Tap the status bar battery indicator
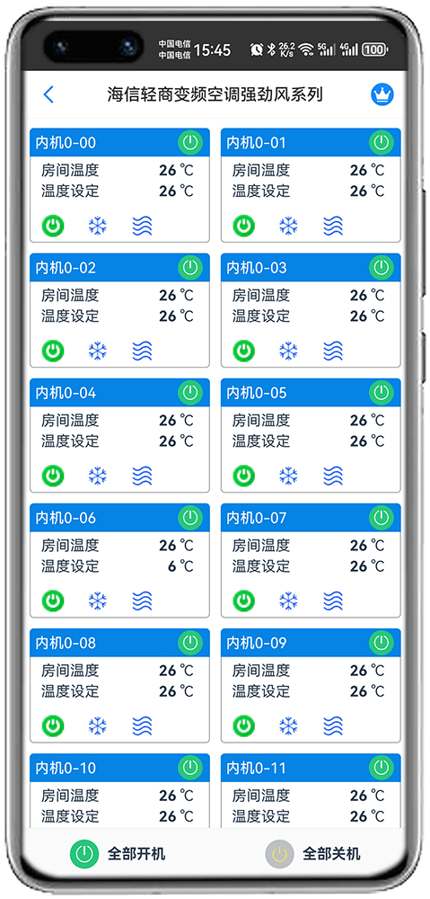 coord(375,49)
